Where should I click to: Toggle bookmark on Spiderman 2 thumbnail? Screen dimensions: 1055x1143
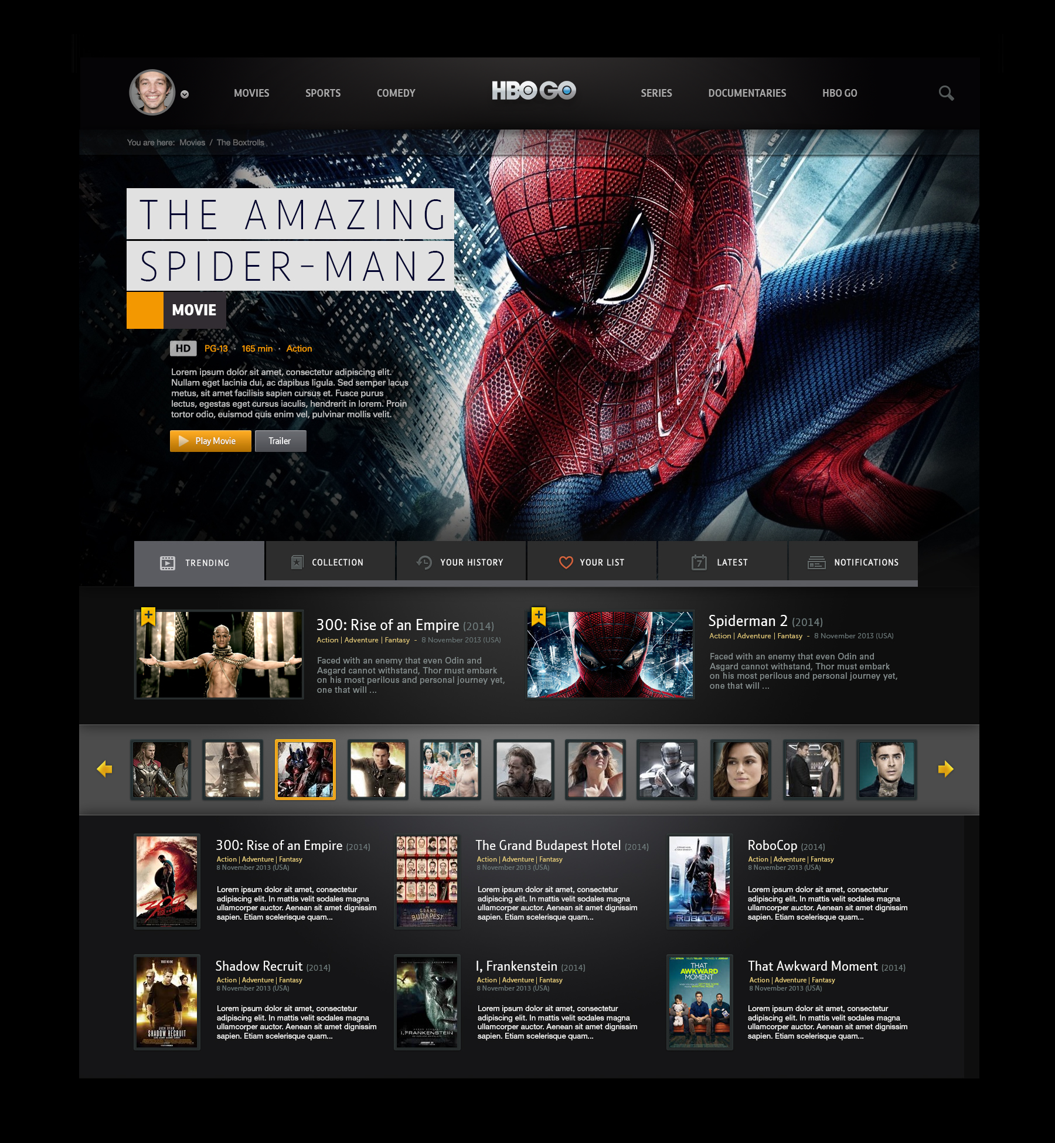point(538,616)
